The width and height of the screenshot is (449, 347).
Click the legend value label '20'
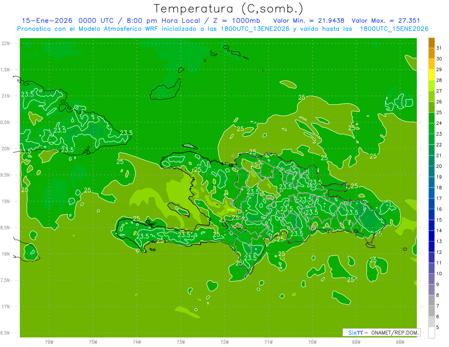(439, 166)
